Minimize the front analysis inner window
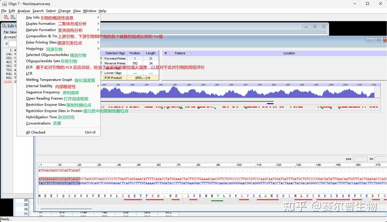387x222 pixels. (370, 40)
